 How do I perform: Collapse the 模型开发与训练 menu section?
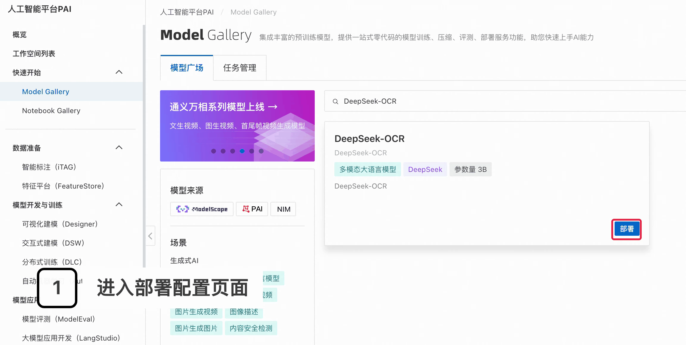[x=119, y=205]
